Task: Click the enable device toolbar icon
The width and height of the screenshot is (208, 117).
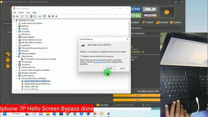Action: pos(49,16)
